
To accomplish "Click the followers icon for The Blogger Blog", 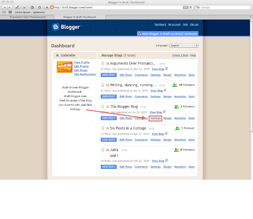I will click(x=177, y=107).
